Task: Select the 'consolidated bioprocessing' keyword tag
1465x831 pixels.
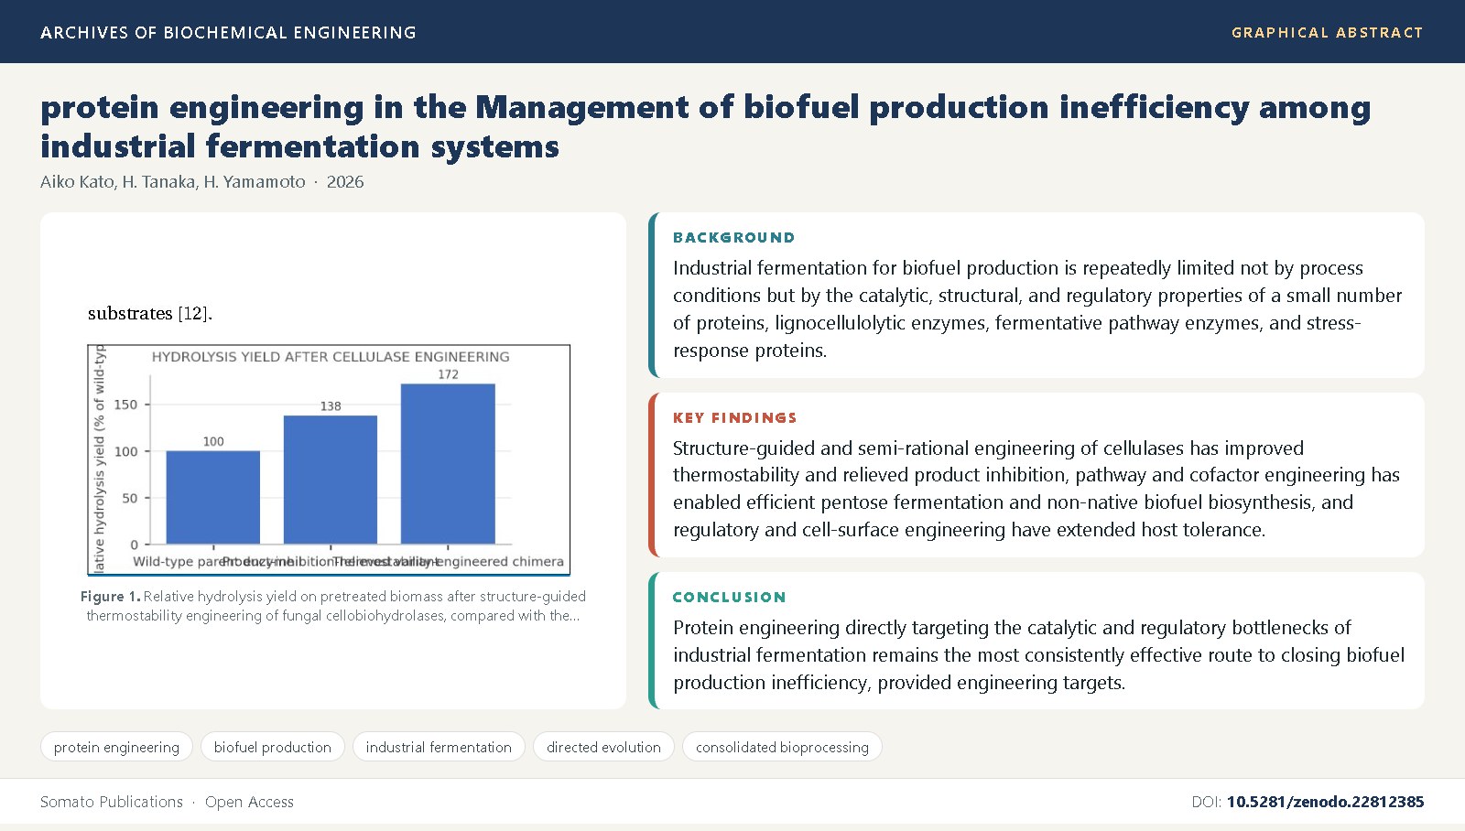Action: [x=782, y=747]
